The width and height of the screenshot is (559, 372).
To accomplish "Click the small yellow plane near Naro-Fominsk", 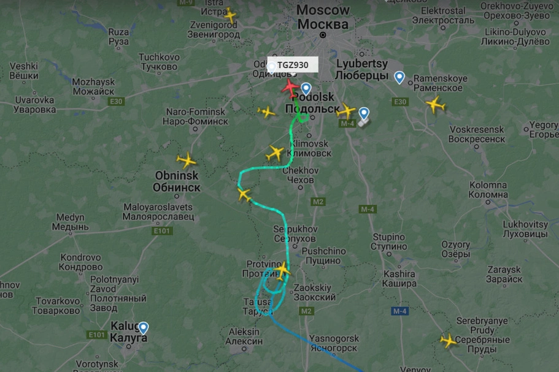I will 266,112.
